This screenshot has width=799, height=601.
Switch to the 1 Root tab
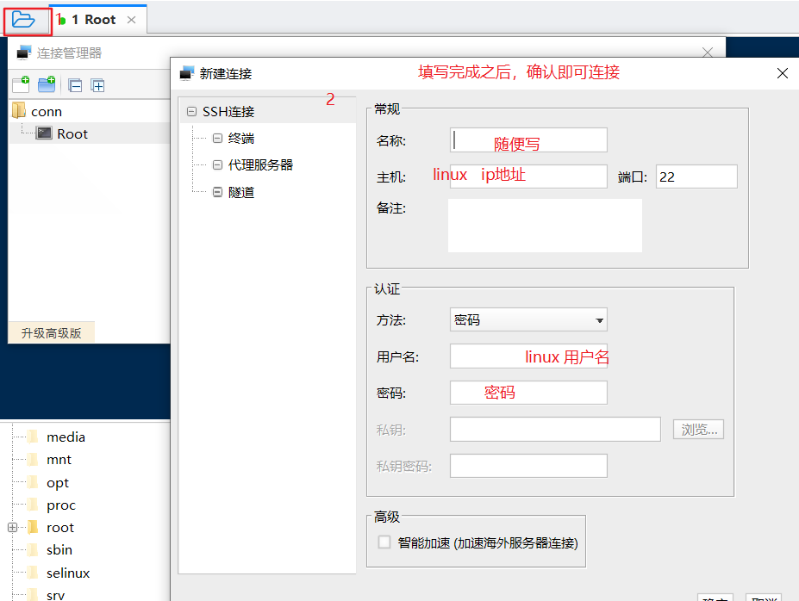[x=91, y=18]
